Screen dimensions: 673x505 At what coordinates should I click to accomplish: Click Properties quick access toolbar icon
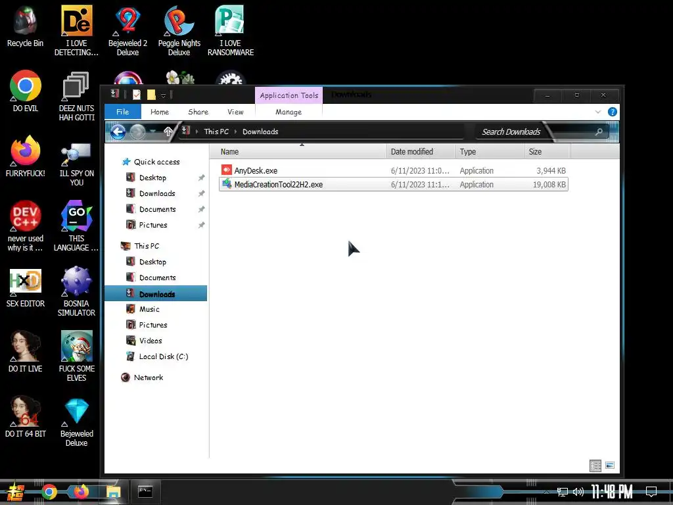(x=137, y=95)
